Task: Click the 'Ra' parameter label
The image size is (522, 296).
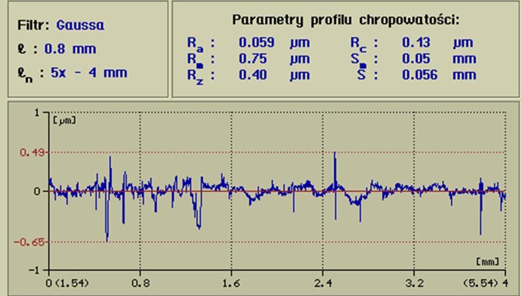Action: [x=195, y=44]
